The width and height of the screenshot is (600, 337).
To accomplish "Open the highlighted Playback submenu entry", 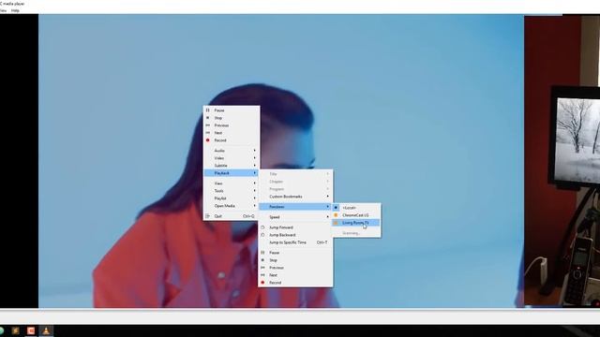I will (232, 173).
